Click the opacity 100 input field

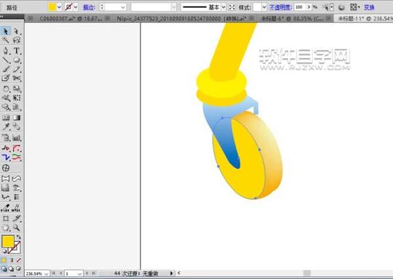[x=300, y=7]
